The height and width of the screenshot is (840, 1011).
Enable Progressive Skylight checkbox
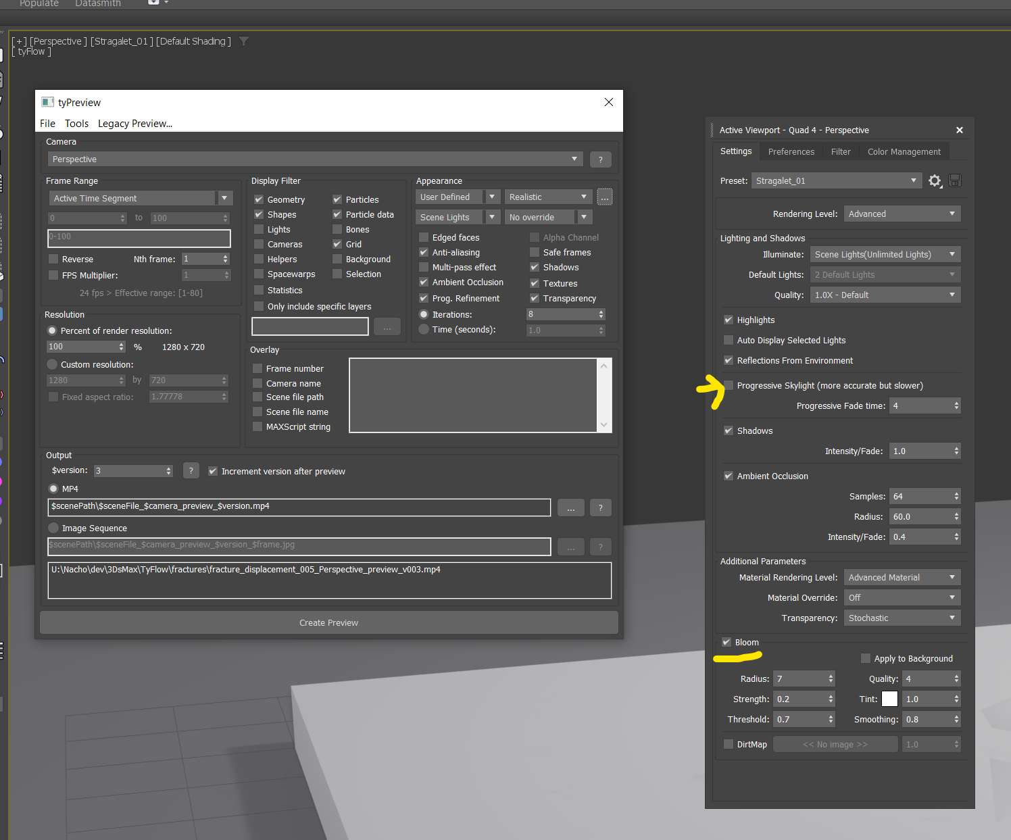pyautogui.click(x=729, y=385)
